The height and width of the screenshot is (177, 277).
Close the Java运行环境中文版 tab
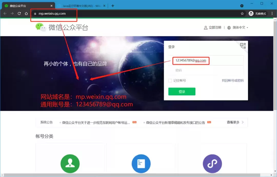pyautogui.click(x=104, y=6)
